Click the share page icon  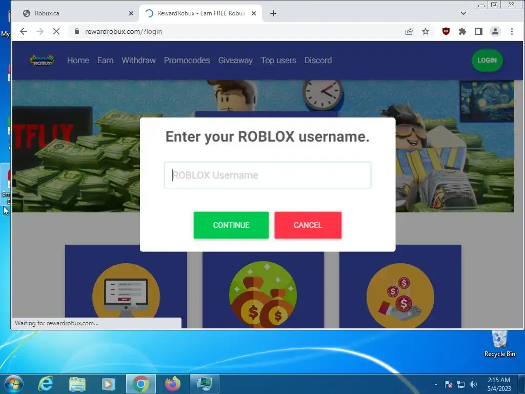pos(409,31)
